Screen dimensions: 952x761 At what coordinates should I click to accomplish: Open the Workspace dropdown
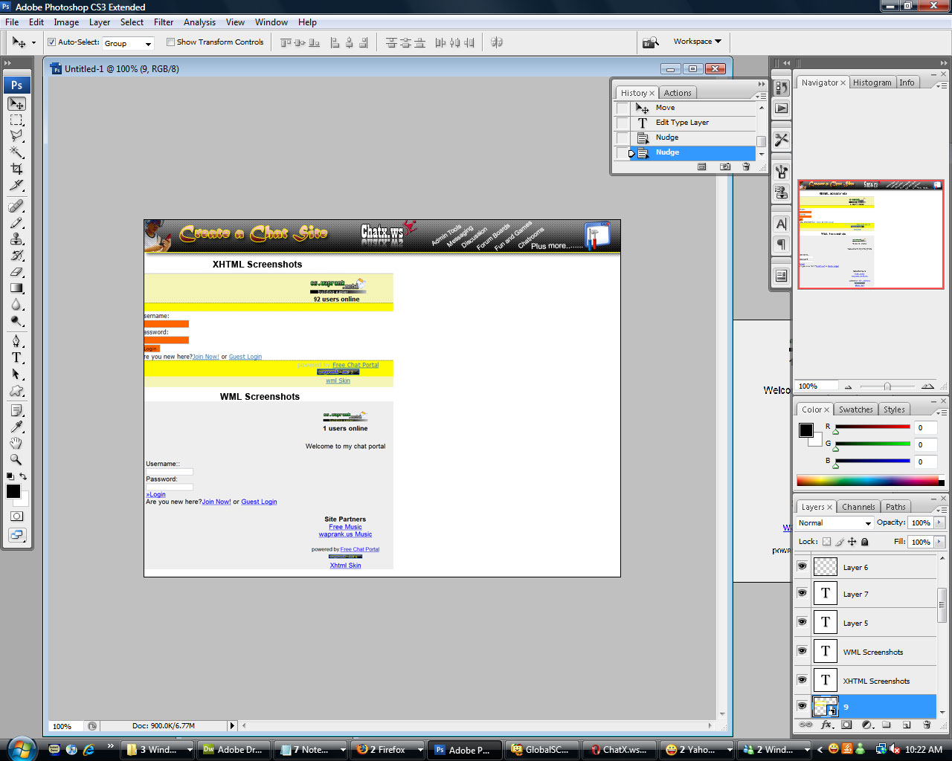pyautogui.click(x=697, y=42)
